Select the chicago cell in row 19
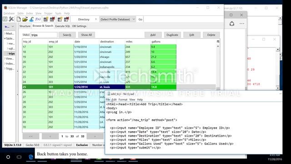Screen dimensions: 291x164 click(112, 57)
